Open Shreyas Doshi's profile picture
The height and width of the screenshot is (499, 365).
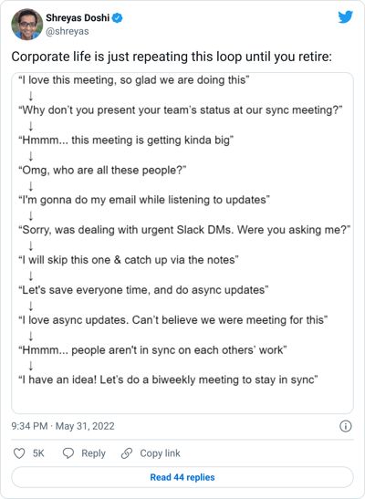[27, 25]
